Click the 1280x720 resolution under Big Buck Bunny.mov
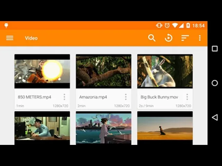The image size is (222, 166). click(183, 106)
